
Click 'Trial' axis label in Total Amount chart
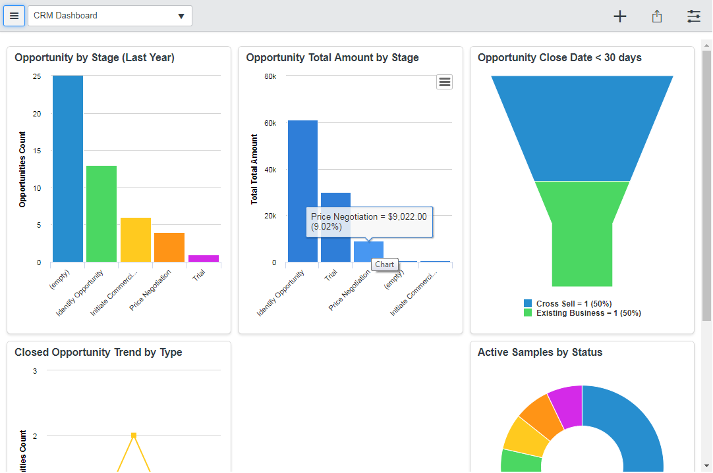point(331,274)
